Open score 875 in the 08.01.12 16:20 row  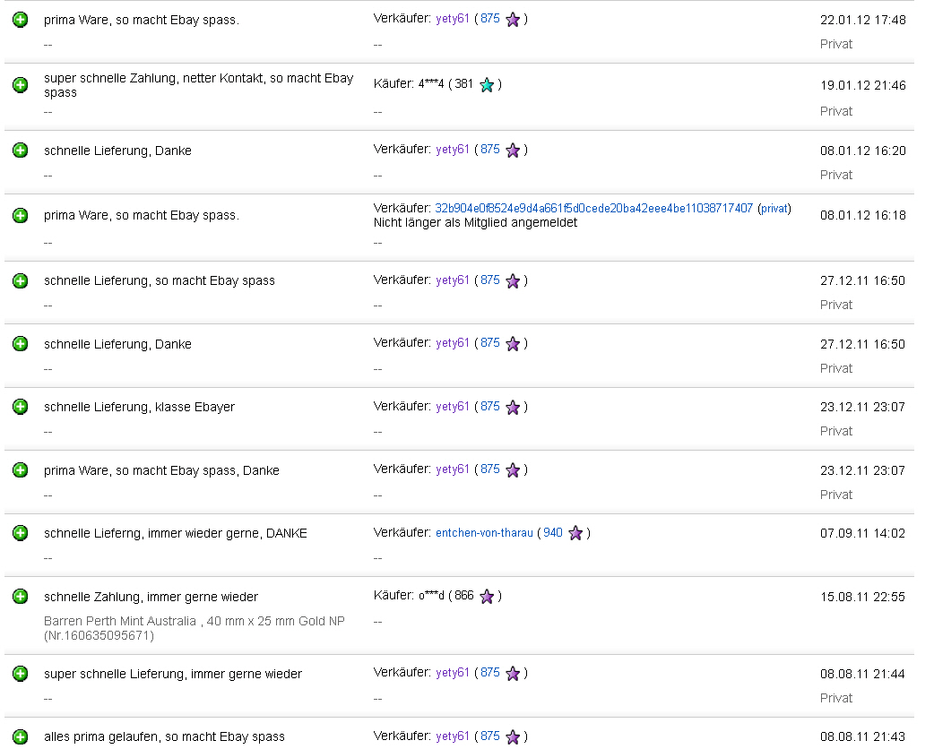490,150
